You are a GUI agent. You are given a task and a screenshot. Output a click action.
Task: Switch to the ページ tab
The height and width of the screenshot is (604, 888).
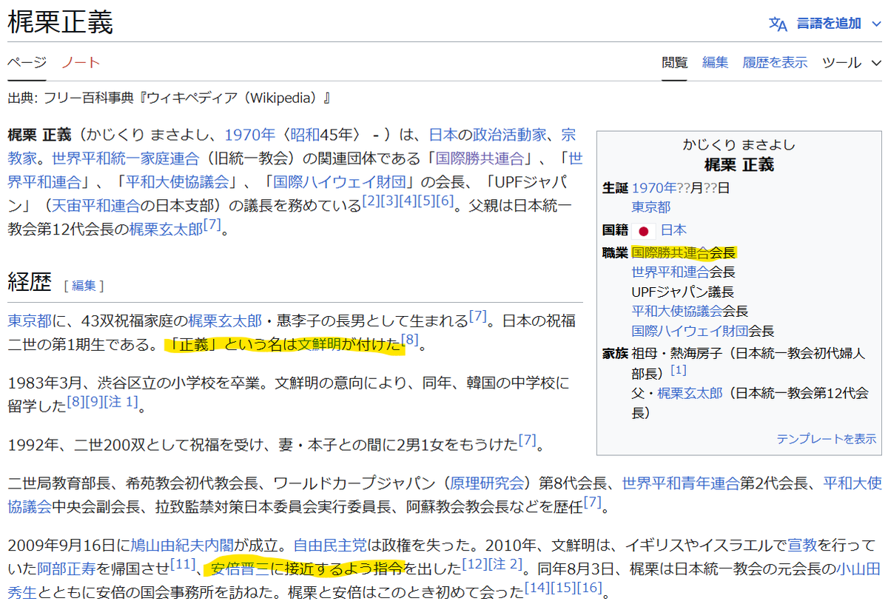tap(27, 62)
